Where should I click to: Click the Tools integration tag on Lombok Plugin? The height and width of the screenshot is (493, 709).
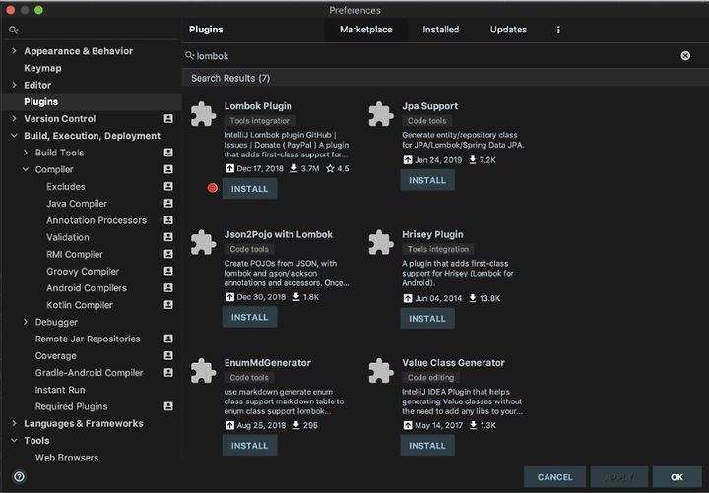pyautogui.click(x=260, y=121)
